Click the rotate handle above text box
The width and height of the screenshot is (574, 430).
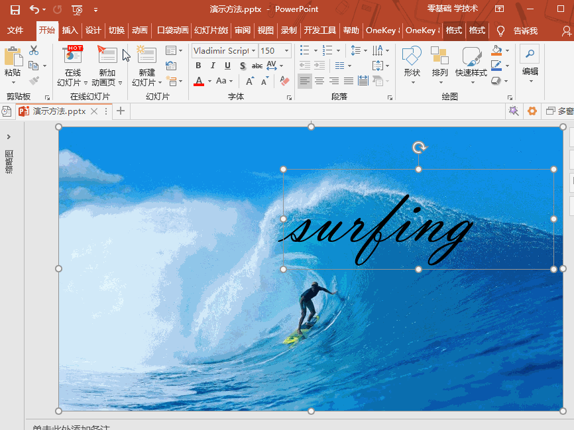pyautogui.click(x=419, y=148)
